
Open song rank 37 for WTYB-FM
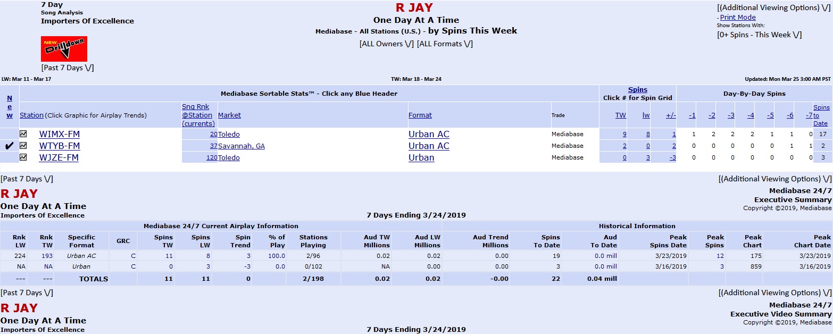click(x=213, y=146)
